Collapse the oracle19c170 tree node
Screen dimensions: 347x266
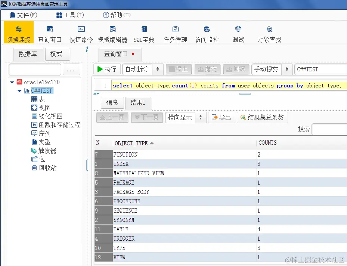[x=12, y=82]
